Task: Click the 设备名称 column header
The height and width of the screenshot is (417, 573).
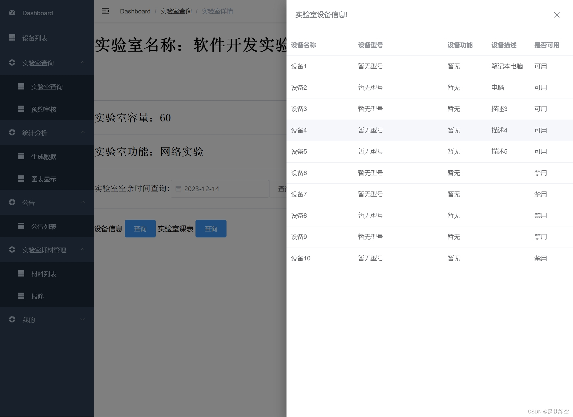Action: [x=304, y=45]
